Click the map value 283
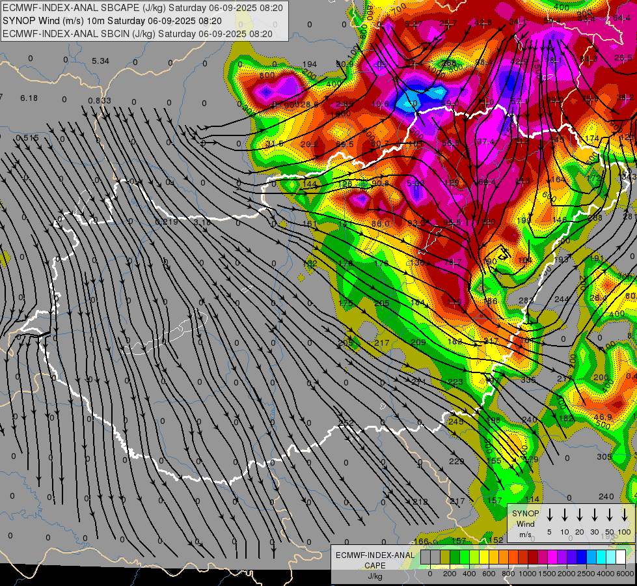Viewport: 637px width, 586px height. [x=526, y=301]
